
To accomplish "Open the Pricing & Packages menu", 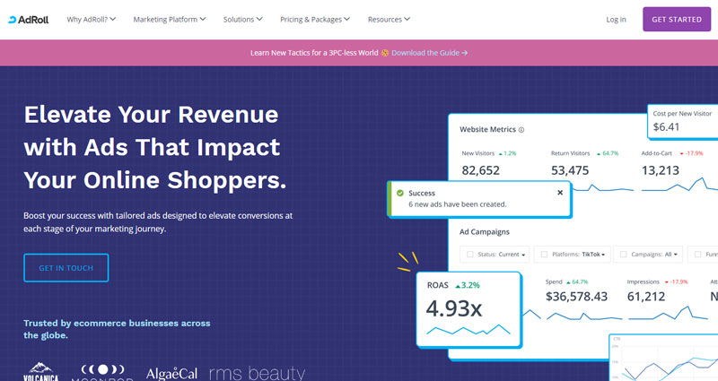I will pyautogui.click(x=315, y=19).
